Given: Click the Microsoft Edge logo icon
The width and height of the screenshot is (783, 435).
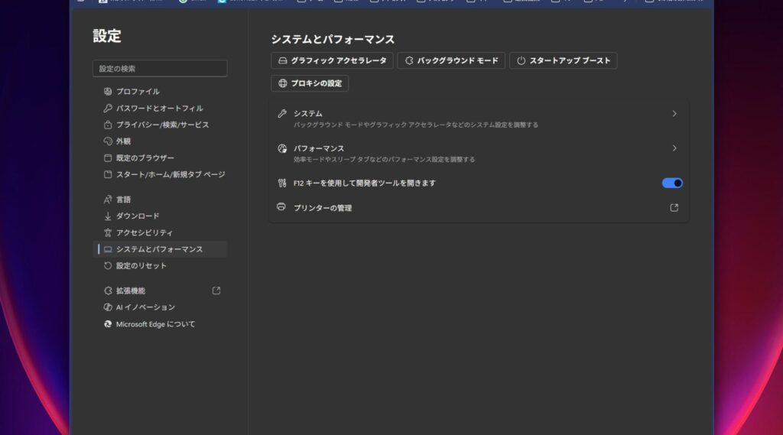Looking at the screenshot, I should point(108,324).
